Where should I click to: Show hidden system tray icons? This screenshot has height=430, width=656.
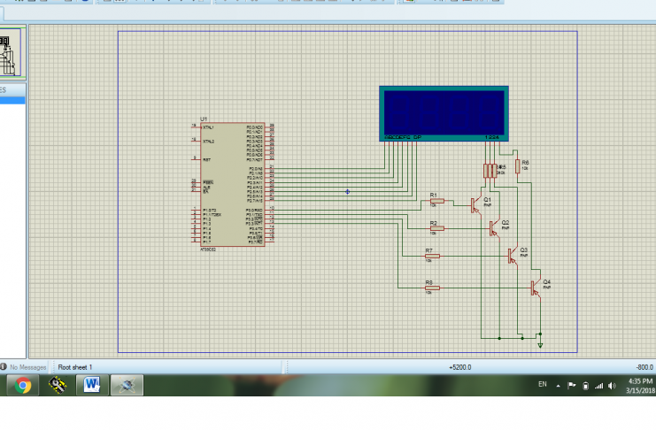[x=558, y=386]
